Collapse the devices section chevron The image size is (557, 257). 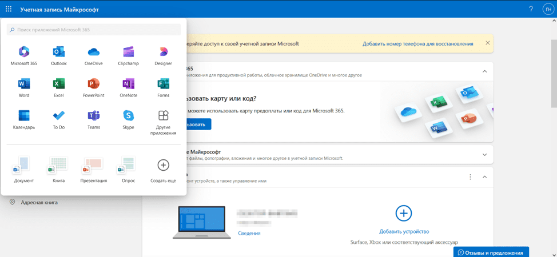(x=484, y=177)
